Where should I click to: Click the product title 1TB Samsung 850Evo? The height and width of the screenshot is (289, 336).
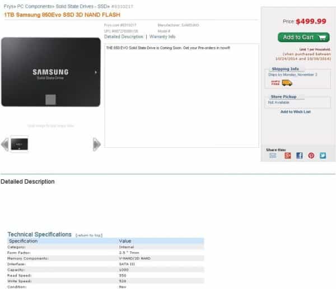coord(62,15)
